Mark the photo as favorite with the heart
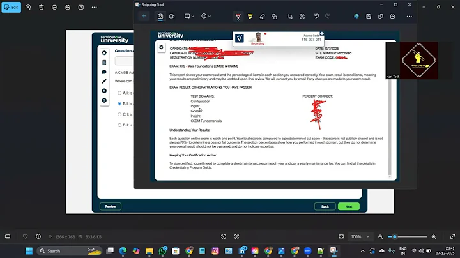The width and height of the screenshot is (460, 258). pos(25,236)
